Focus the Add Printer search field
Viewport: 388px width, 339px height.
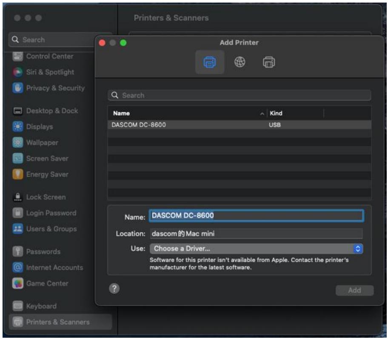point(239,95)
